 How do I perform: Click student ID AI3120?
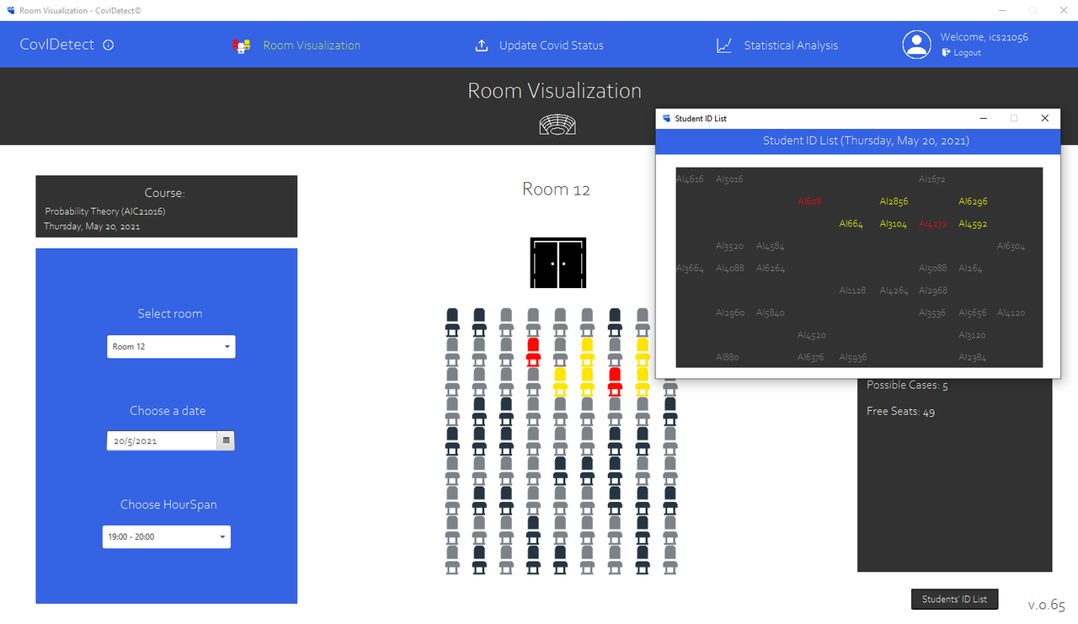click(x=972, y=335)
